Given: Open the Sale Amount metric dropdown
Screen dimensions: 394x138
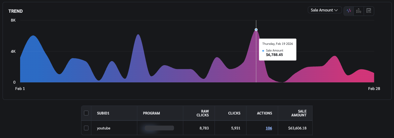Looking at the screenshot, I should click(325, 10).
